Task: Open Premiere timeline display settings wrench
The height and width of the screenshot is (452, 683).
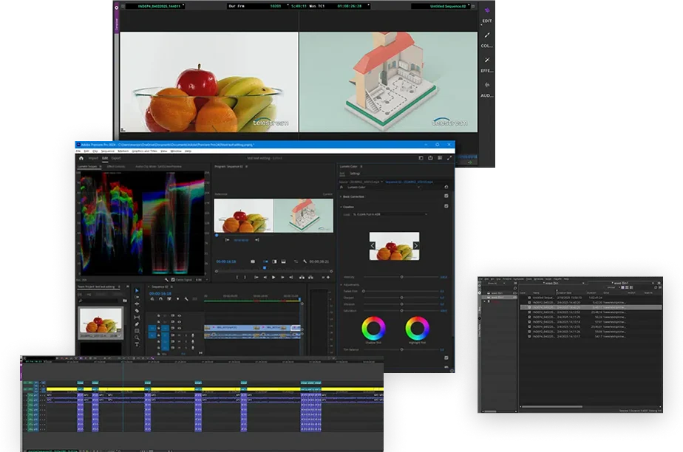Action: [x=186, y=299]
